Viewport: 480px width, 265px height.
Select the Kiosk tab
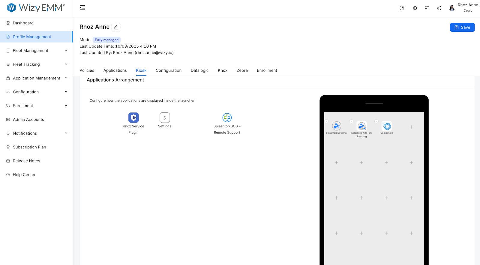141,70
